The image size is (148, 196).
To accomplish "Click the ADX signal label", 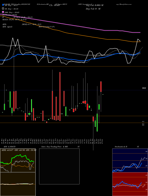I will [7, 27].
